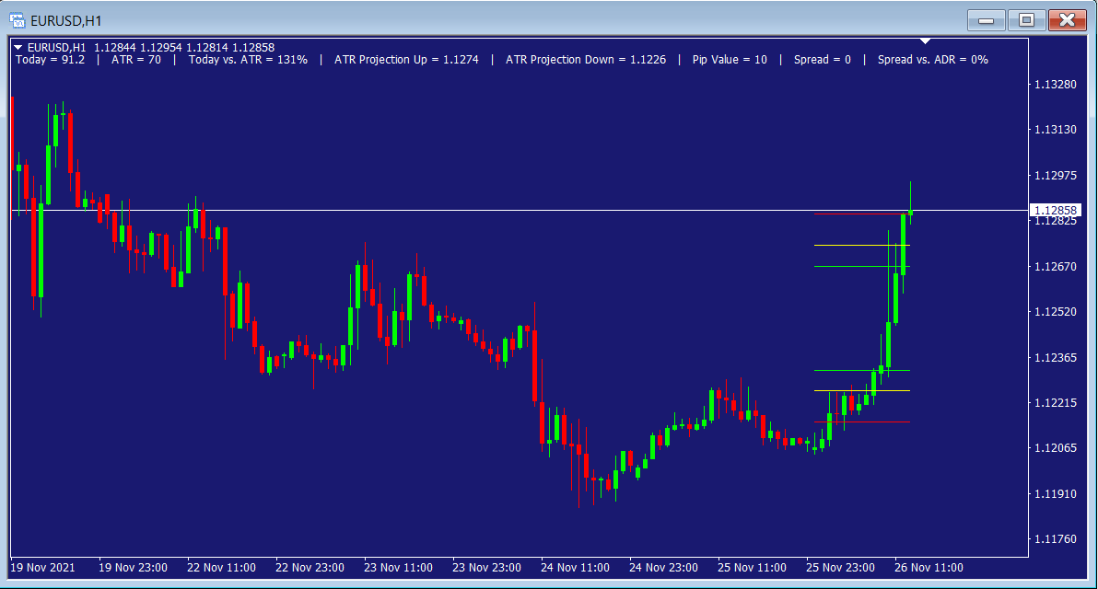Click the 24 Nov 11:00 time axis label

pyautogui.click(x=576, y=567)
